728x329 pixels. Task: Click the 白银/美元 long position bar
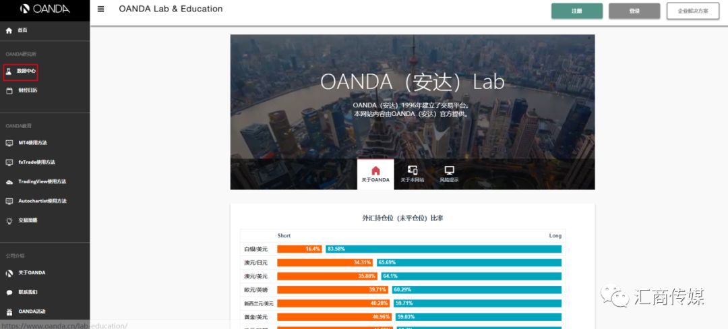(x=443, y=249)
